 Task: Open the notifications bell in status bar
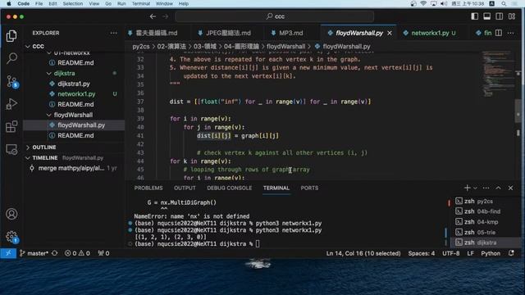[x=511, y=253]
